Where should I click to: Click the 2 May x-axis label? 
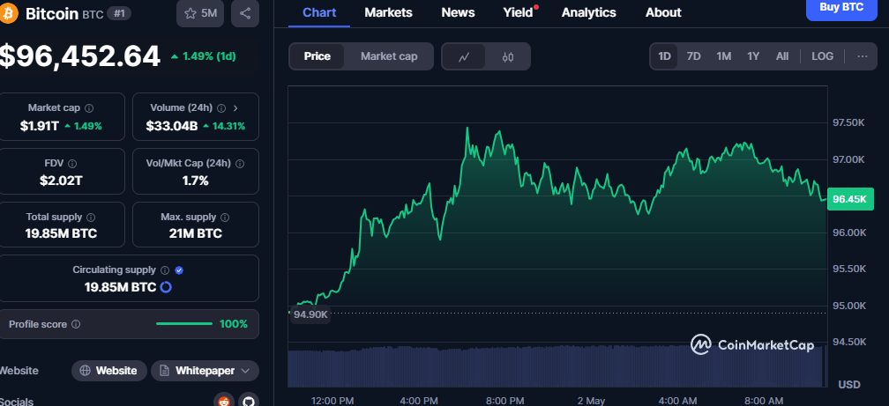pos(591,401)
